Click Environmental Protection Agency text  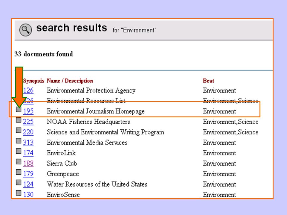tap(91, 90)
